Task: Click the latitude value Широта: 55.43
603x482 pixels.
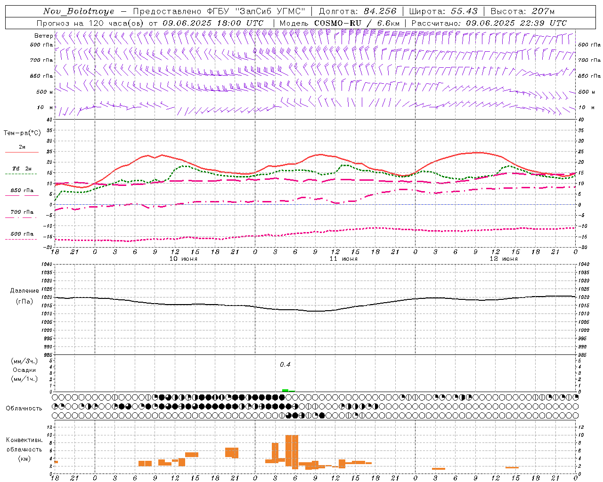Action: 443,11
